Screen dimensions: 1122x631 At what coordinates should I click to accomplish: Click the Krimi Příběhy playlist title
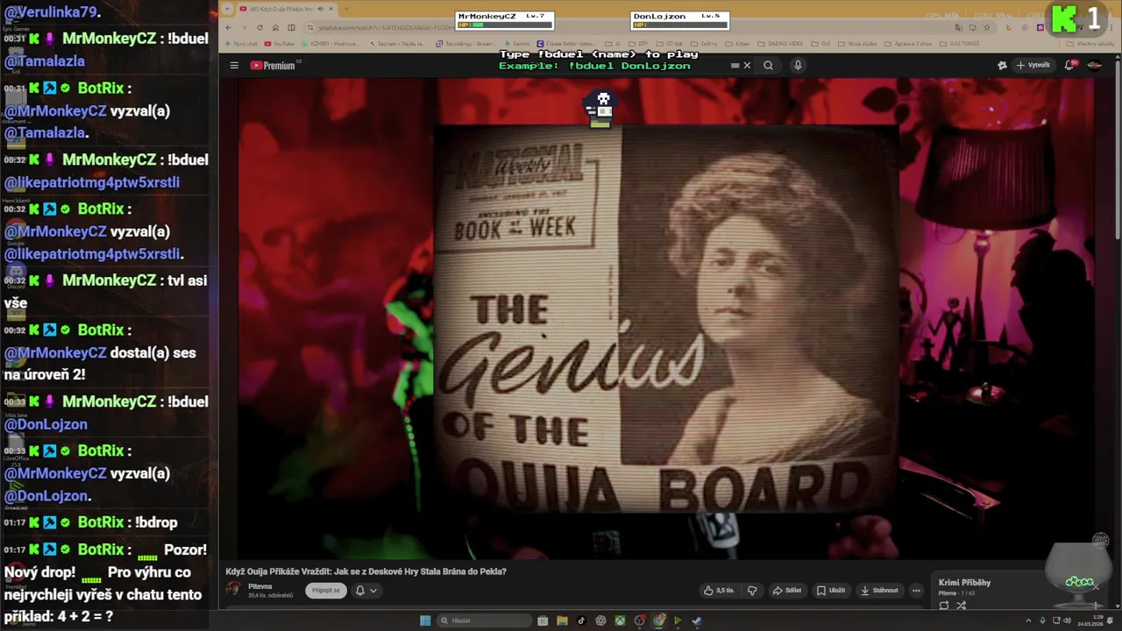[x=964, y=582]
